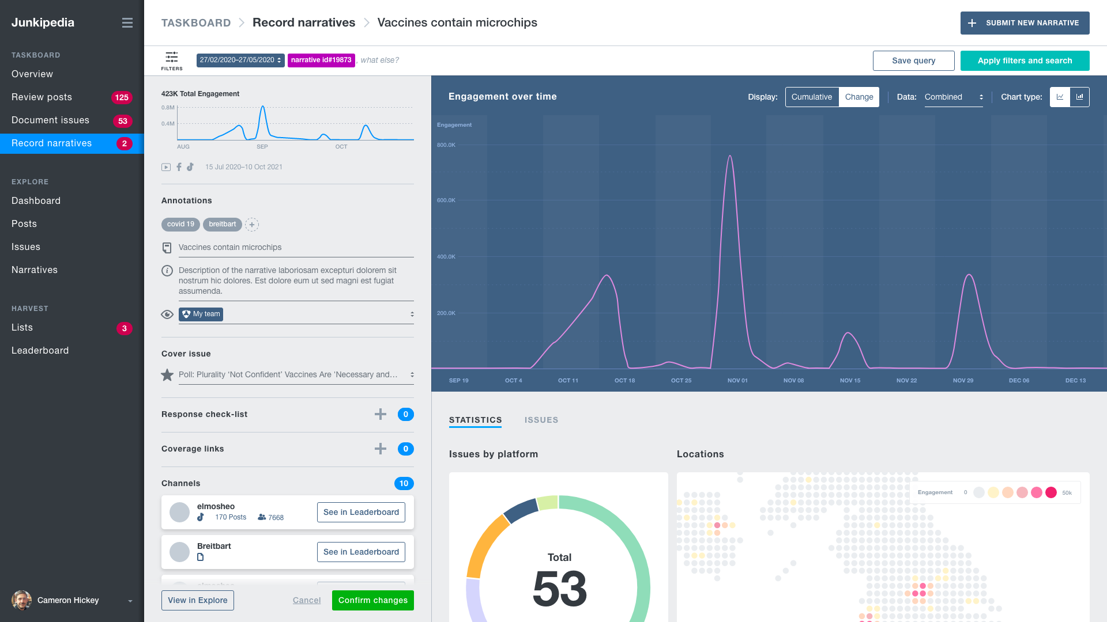Select Cumulative display mode
The image size is (1107, 622).
812,97
